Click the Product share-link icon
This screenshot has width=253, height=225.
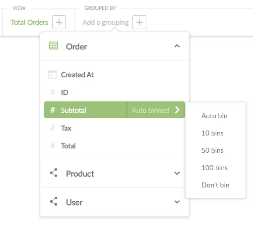[x=54, y=173]
